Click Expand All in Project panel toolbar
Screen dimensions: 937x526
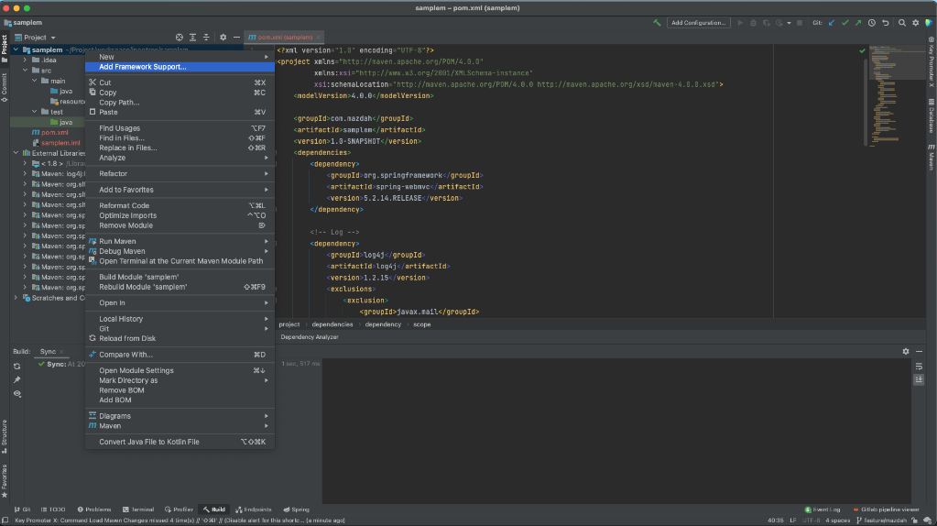coord(192,37)
